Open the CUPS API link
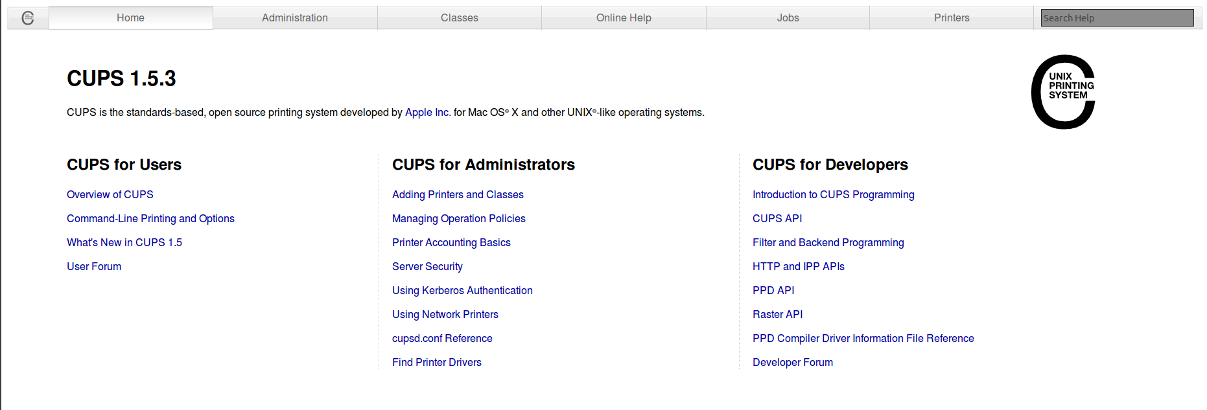The width and height of the screenshot is (1207, 410). (x=777, y=219)
